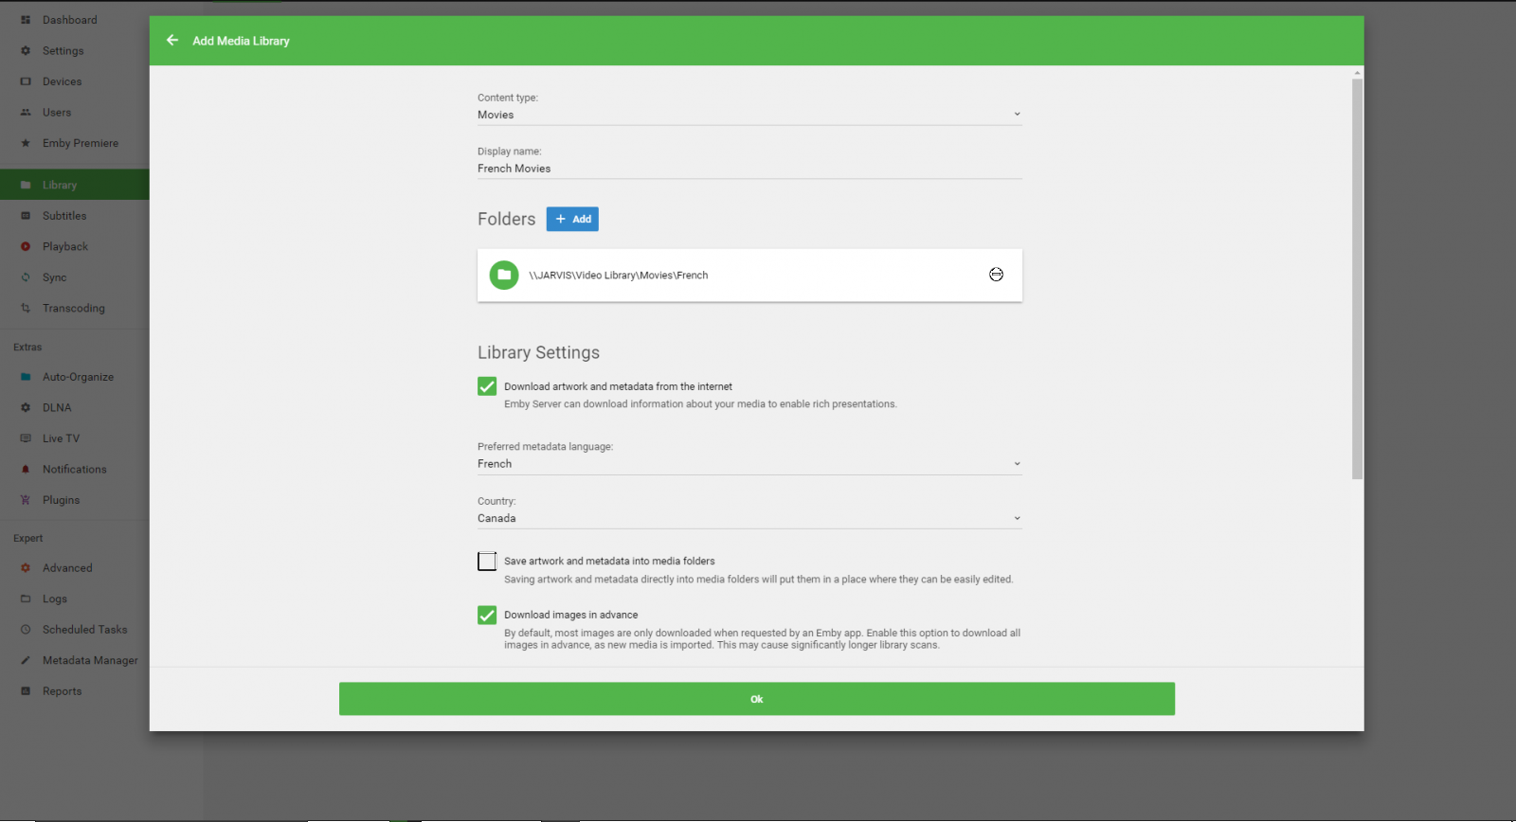Click the Emby Premiere star icon

26,144
